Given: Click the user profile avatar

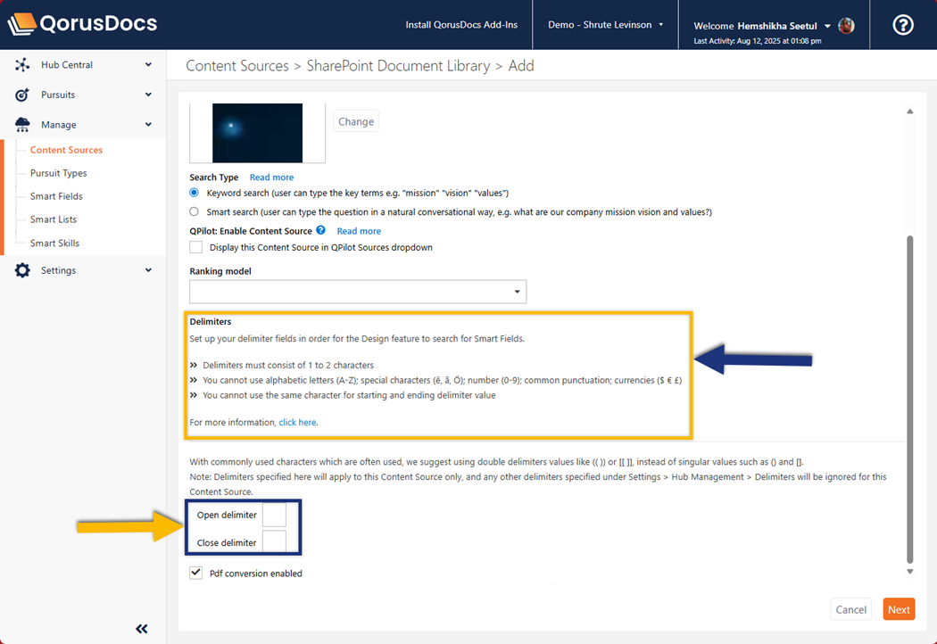Looking at the screenshot, I should 847,26.
